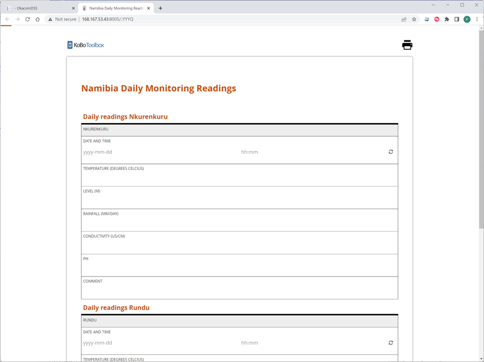Viewport: 484px width, 362px height.
Task: Click the blue extension icon in toolbar
Action: point(427,19)
